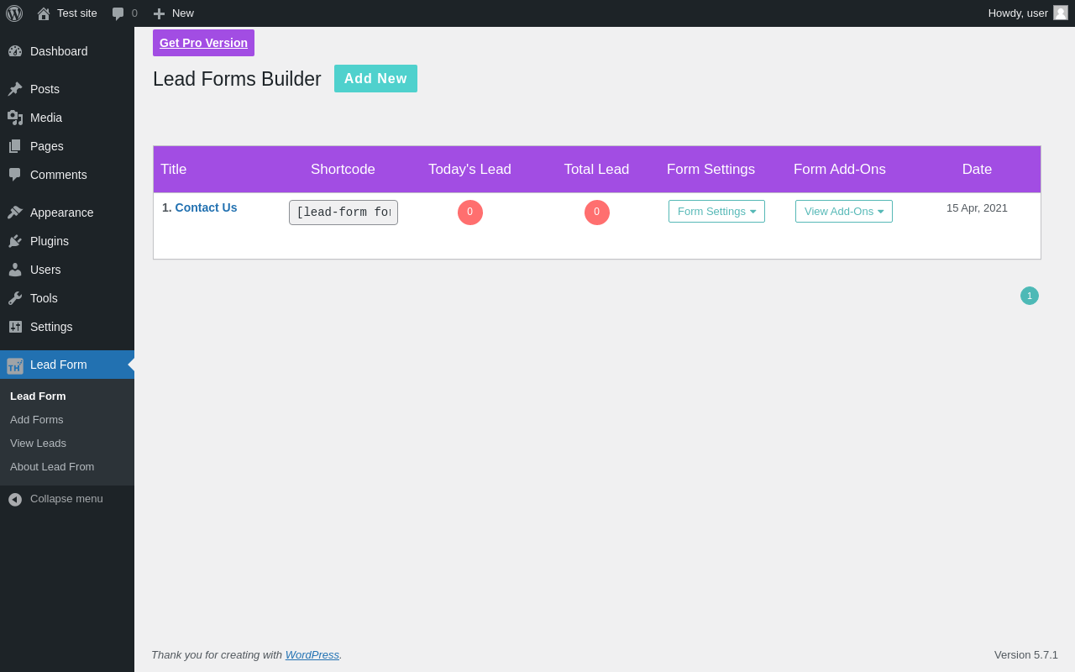Go to Posts menu
The image size is (1075, 672).
[67, 89]
